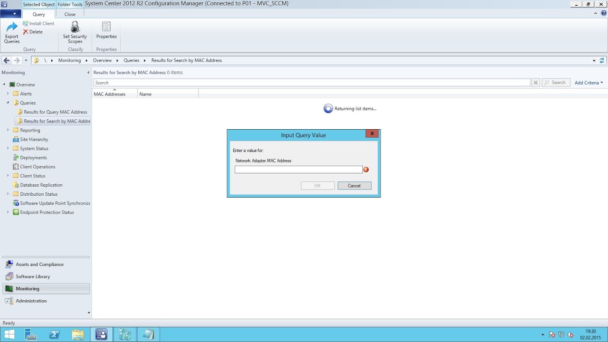
Task: Open the Properties ribbon icon
Action: 106,30
